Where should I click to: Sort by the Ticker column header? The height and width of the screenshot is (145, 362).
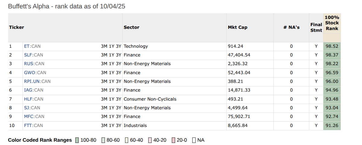coord(16,27)
